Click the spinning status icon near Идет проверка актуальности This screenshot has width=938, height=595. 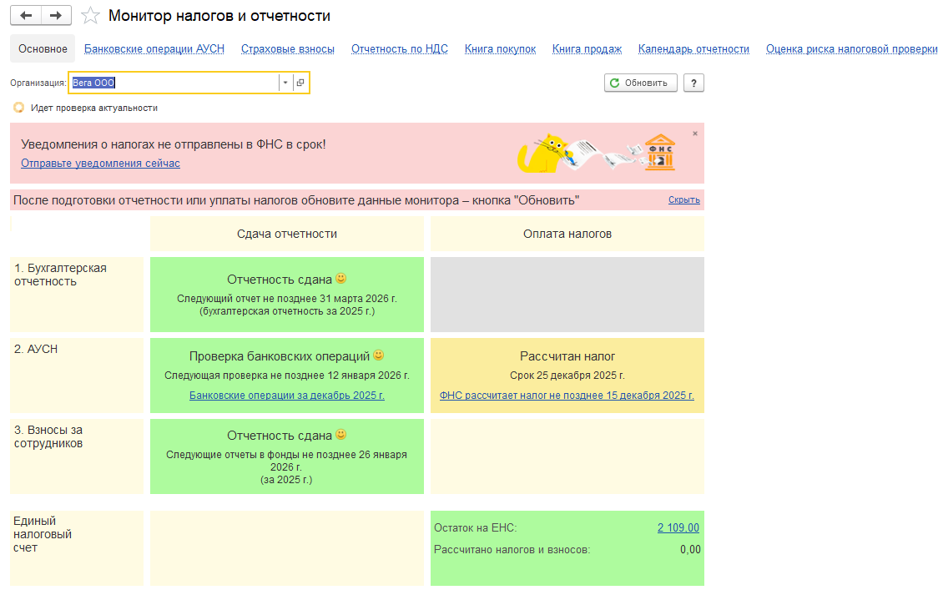coord(18,107)
